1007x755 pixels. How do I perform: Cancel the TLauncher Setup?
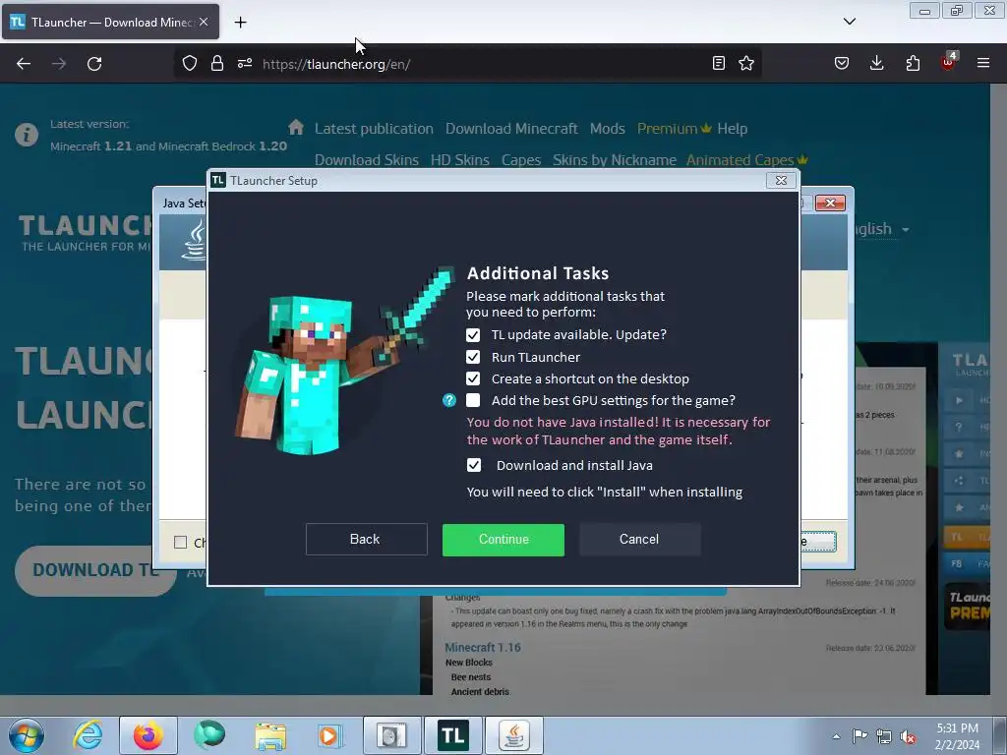639,540
